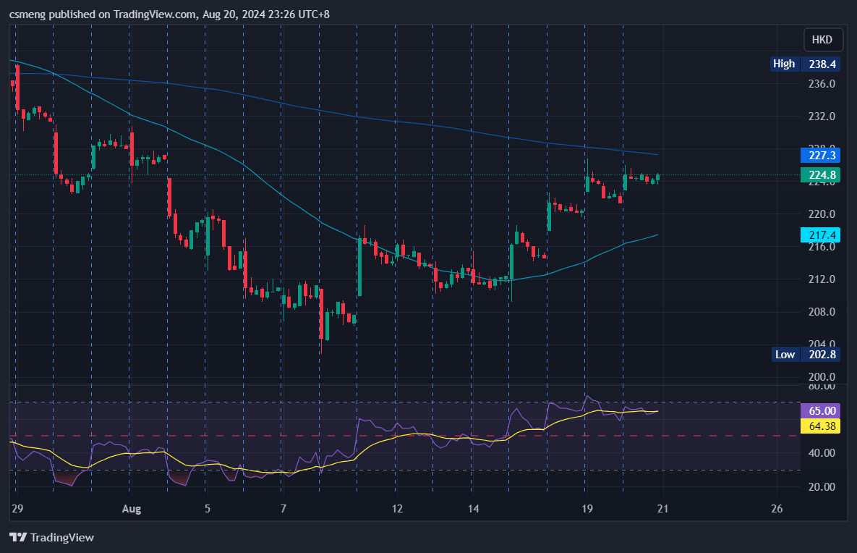Click the 26 date label on time axis

pos(777,509)
